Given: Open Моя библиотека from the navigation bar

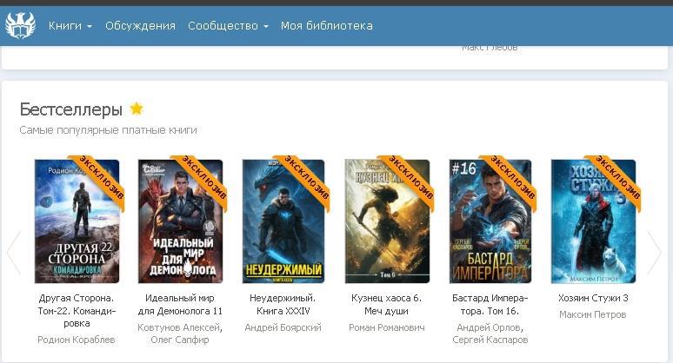Looking at the screenshot, I should [x=326, y=26].
